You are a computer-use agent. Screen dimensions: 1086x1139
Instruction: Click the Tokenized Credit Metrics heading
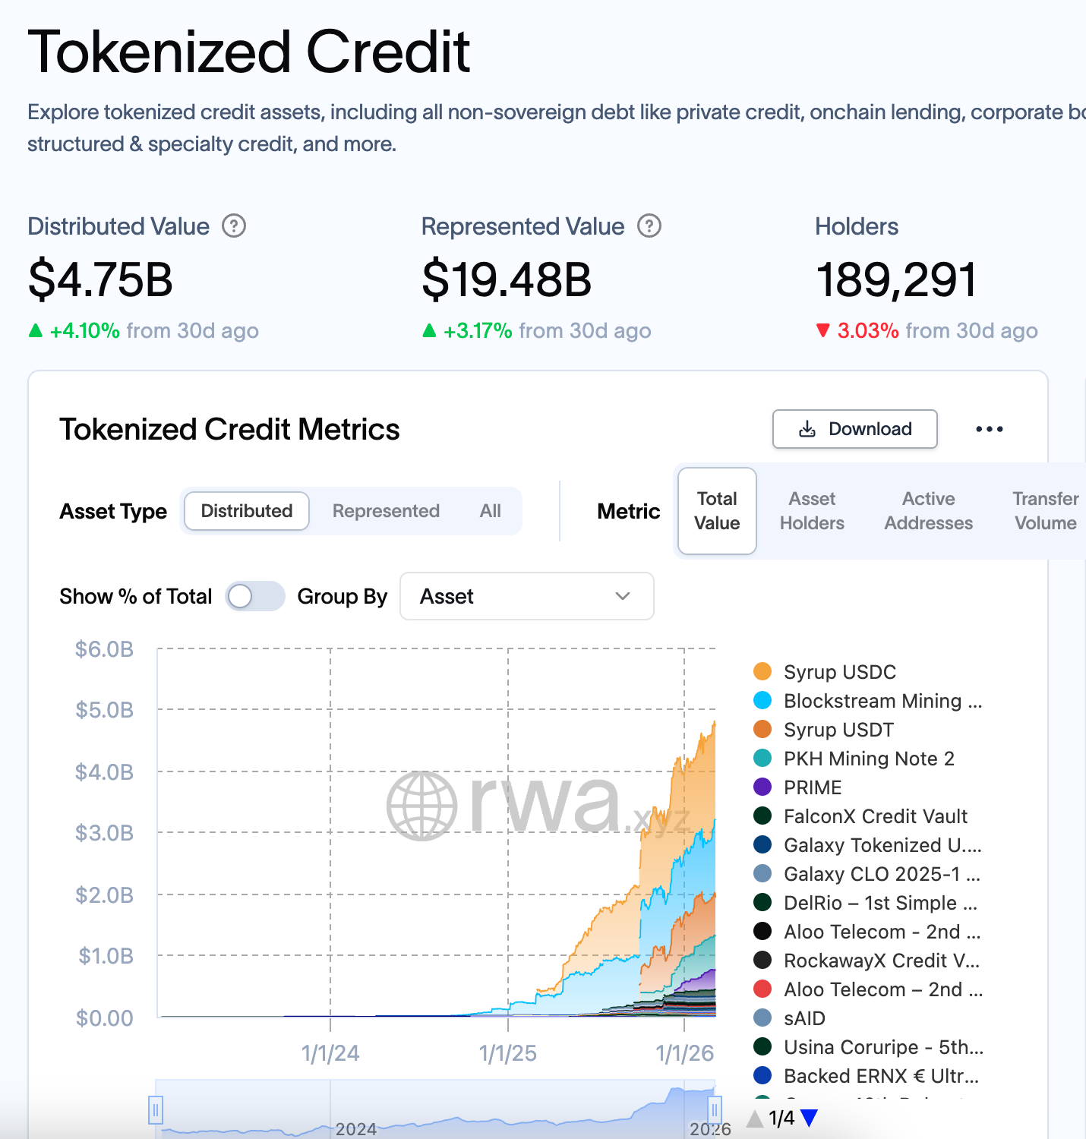[x=229, y=430]
